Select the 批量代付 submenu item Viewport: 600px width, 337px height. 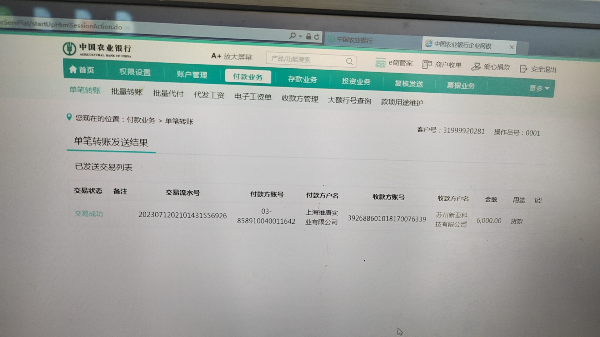coord(168,93)
